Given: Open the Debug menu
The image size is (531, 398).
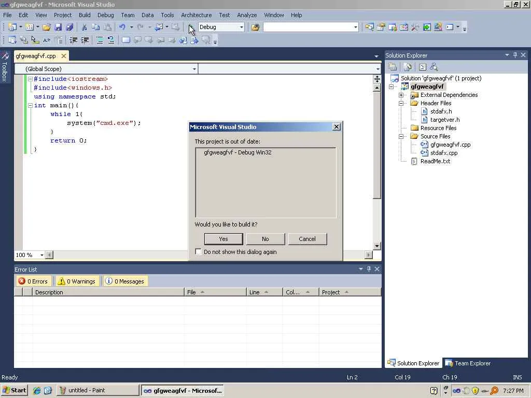Looking at the screenshot, I should (106, 15).
